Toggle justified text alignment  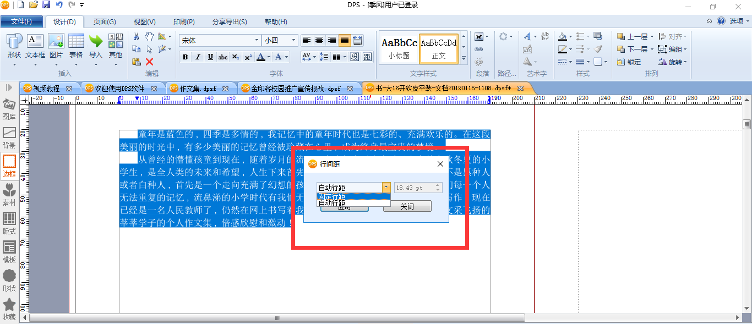345,40
